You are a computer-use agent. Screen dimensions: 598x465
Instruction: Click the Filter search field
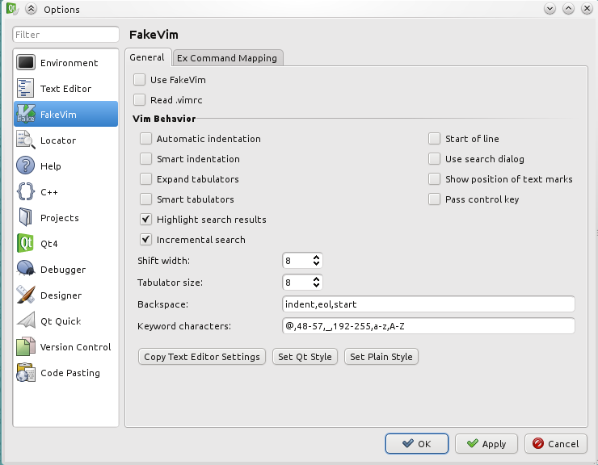coord(65,35)
